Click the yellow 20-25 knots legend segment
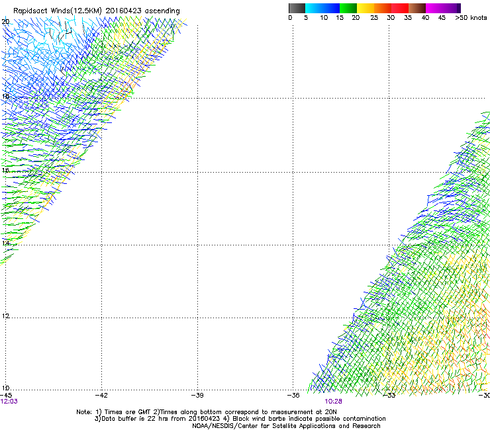Screen dimensions: 490x430 pos(366,8)
